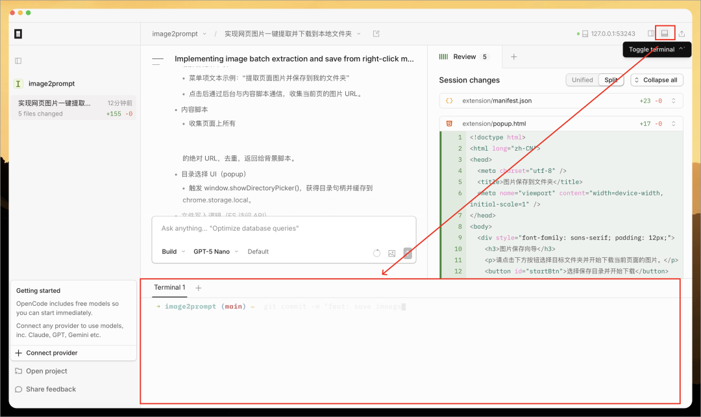Select the Terminal 1 tab
701x417 pixels.
[169, 287]
